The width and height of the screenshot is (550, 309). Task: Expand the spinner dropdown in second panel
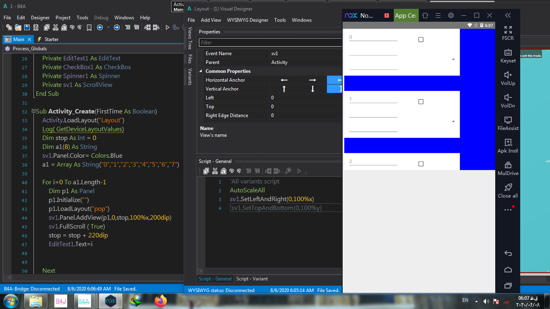(x=453, y=122)
